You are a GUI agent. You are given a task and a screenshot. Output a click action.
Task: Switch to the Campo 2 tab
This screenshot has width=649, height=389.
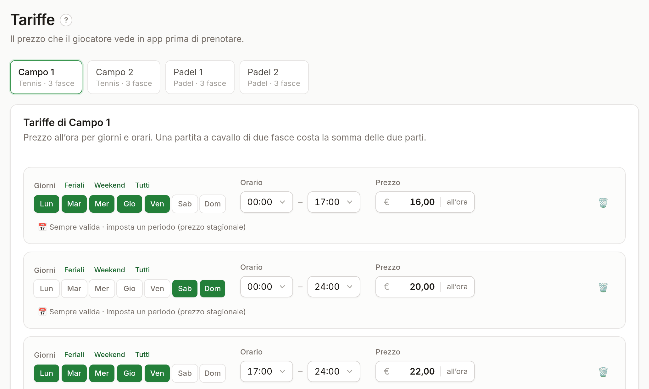pyautogui.click(x=124, y=77)
